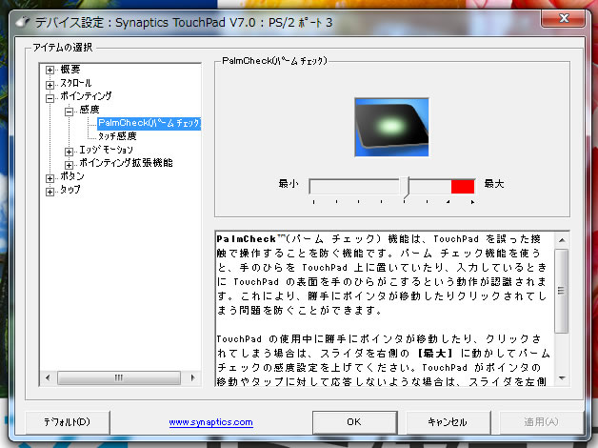Expand the ポインティング拡張機能 tree node
The width and height of the screenshot is (598, 448).
click(x=69, y=165)
